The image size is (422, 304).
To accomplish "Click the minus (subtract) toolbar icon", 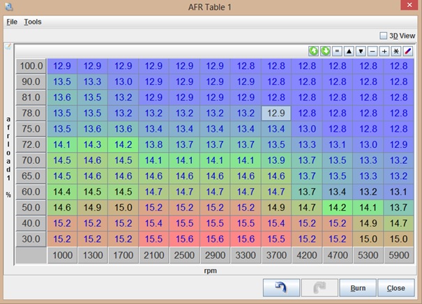I will point(372,52).
